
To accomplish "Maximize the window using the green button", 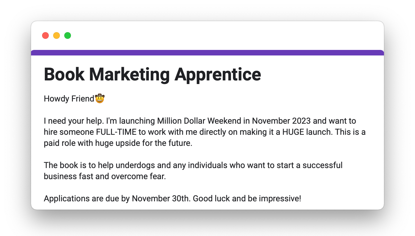I will tap(68, 35).
